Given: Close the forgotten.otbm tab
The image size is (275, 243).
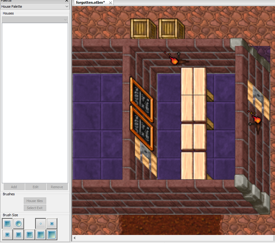Looking at the screenshot, I should point(110,3).
